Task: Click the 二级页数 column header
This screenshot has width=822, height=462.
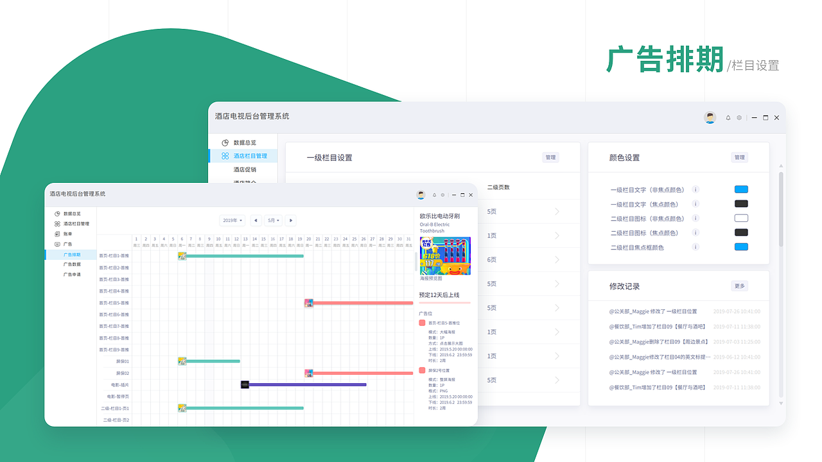Action: tap(498, 187)
